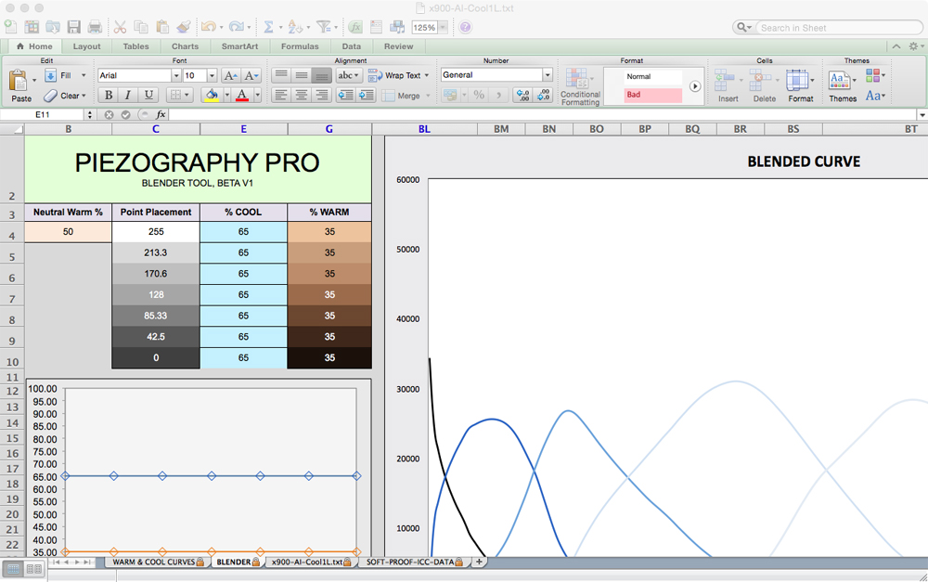
Task: Expand the 125% zoom dropdown
Action: pyautogui.click(x=443, y=28)
